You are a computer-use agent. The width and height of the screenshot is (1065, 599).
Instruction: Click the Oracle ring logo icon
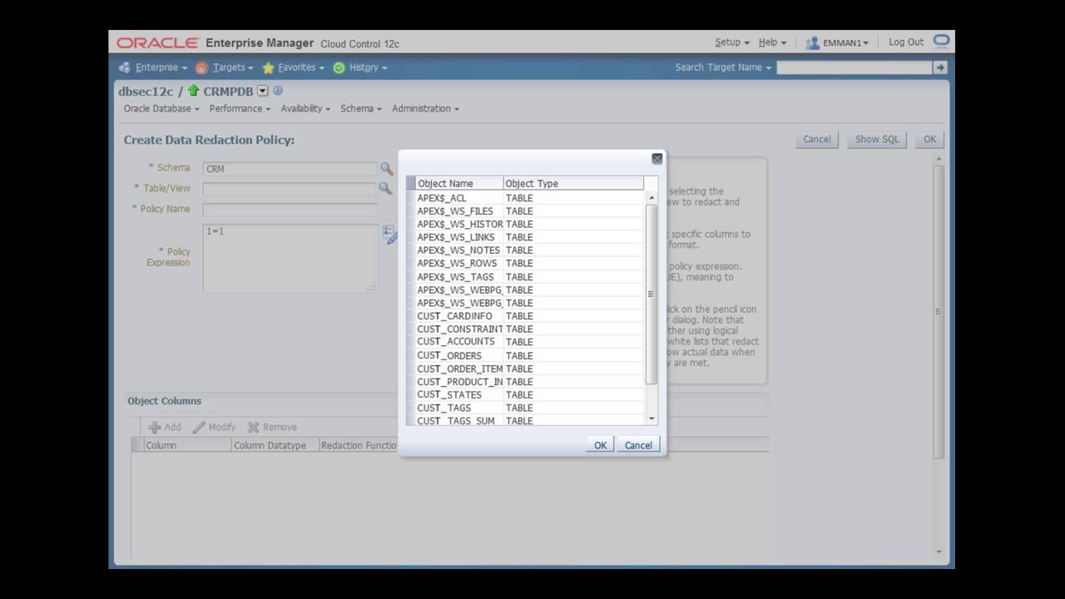pyautogui.click(x=941, y=41)
